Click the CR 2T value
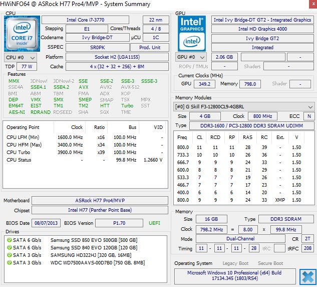Screen dimensions: 317x287 pos(307,239)
